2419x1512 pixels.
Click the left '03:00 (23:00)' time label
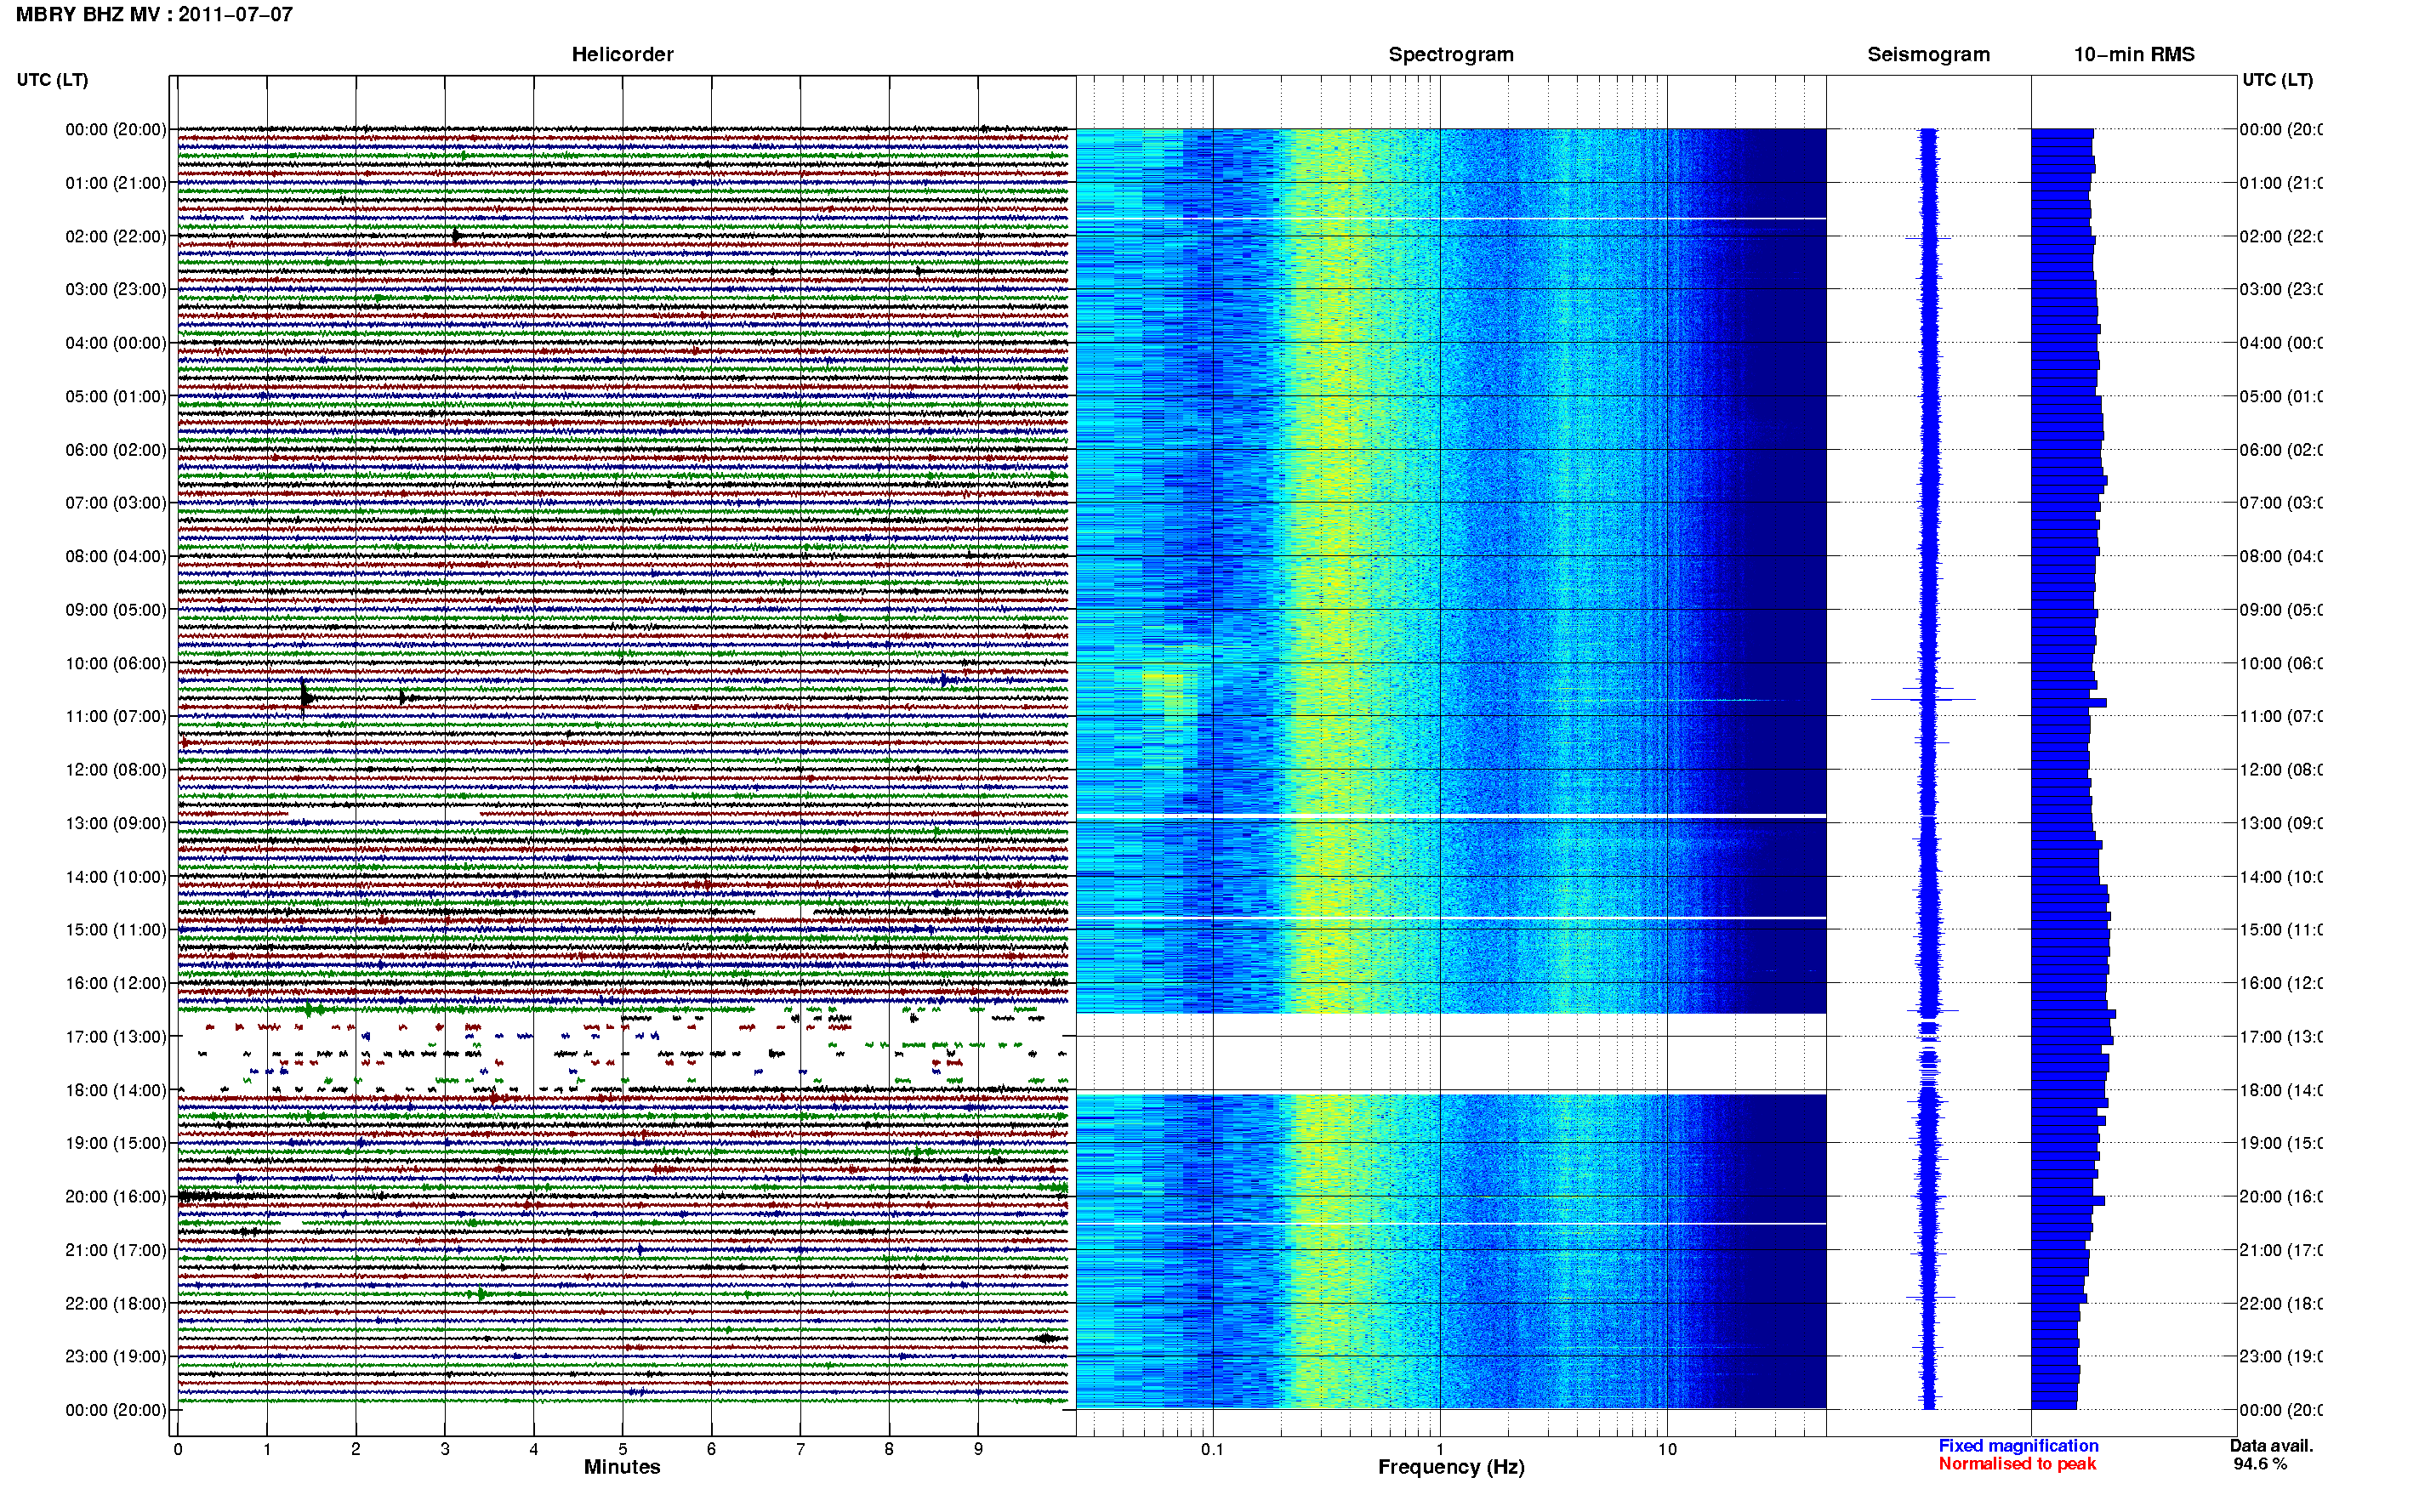pos(116,289)
